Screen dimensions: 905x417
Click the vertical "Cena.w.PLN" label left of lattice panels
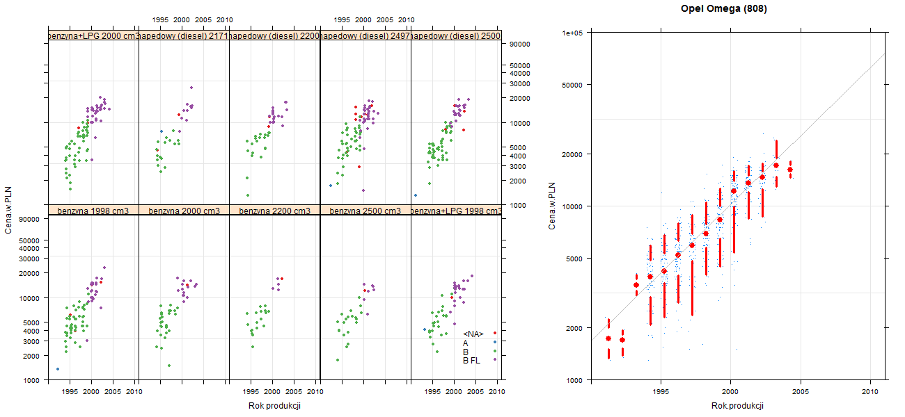click(x=9, y=208)
